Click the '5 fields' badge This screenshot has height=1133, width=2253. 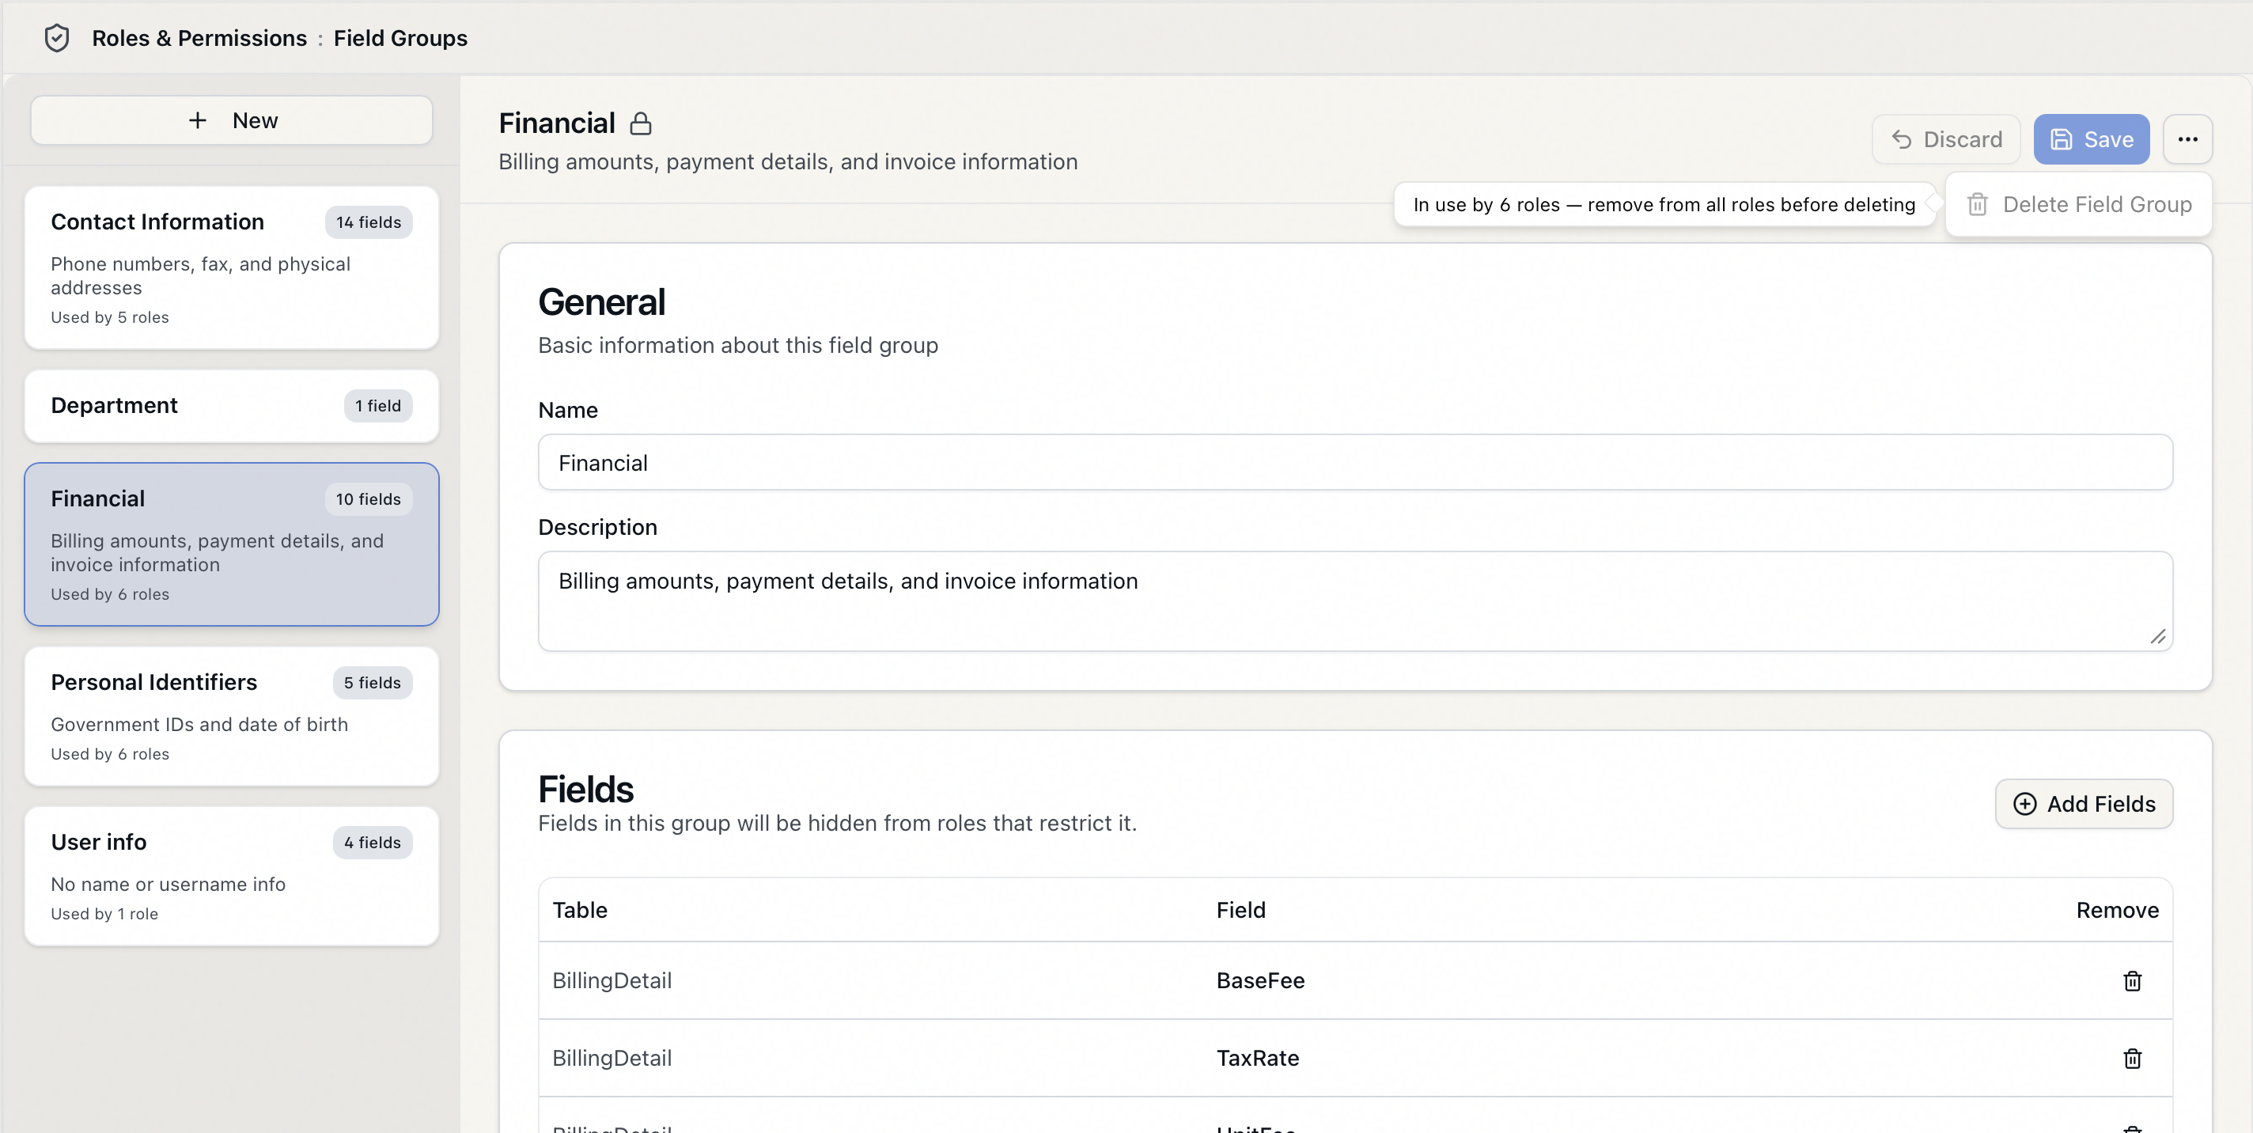click(373, 683)
